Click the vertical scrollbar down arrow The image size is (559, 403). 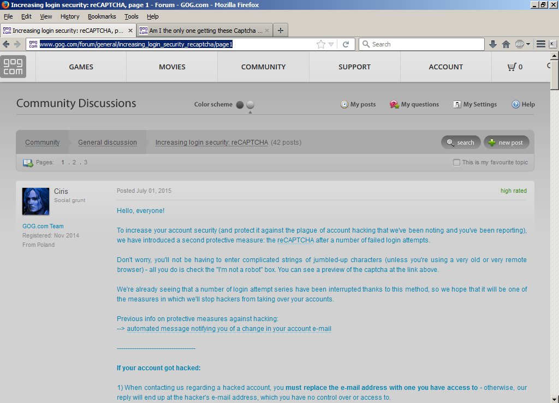[555, 399]
